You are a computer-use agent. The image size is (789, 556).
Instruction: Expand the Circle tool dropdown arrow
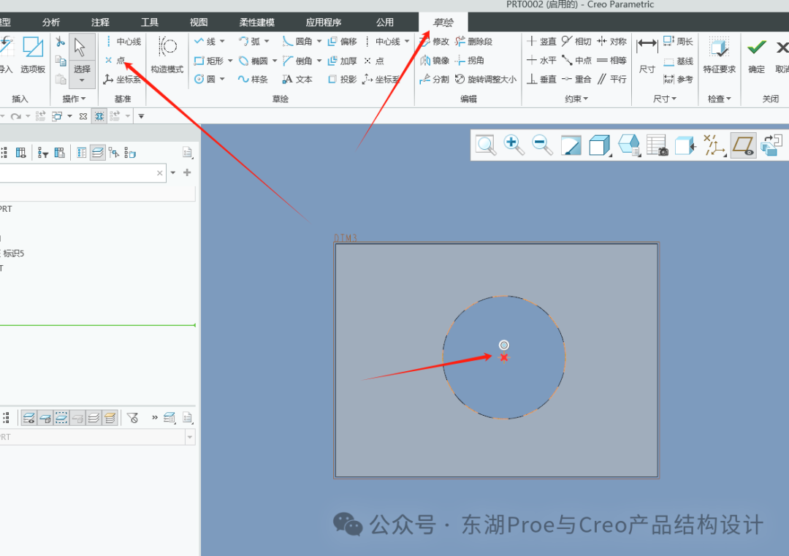click(223, 79)
